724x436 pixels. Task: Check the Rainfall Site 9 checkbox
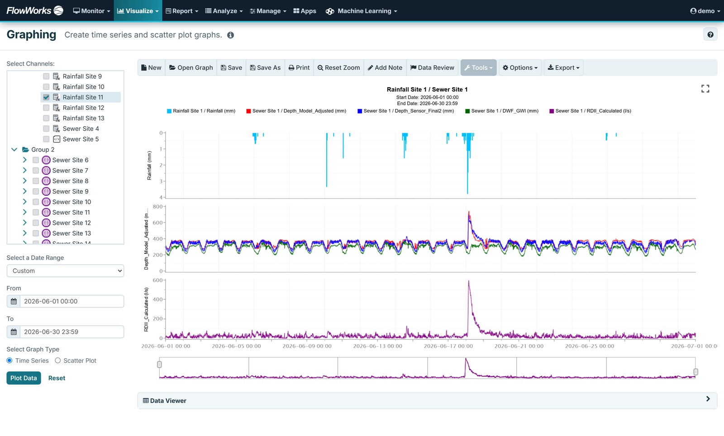coord(46,76)
